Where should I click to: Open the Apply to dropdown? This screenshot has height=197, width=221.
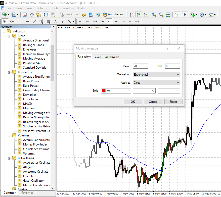point(156,83)
